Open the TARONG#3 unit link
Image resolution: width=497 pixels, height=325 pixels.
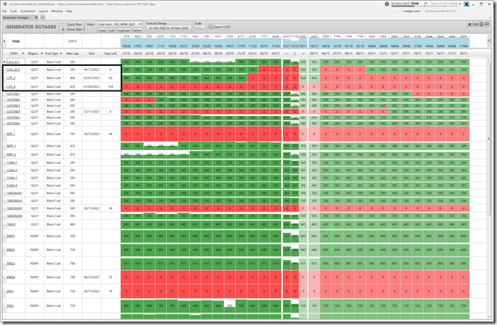coord(15,209)
